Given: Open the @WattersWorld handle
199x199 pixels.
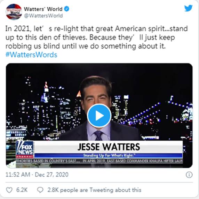Looking at the screenshot, I should pyautogui.click(x=43, y=16).
